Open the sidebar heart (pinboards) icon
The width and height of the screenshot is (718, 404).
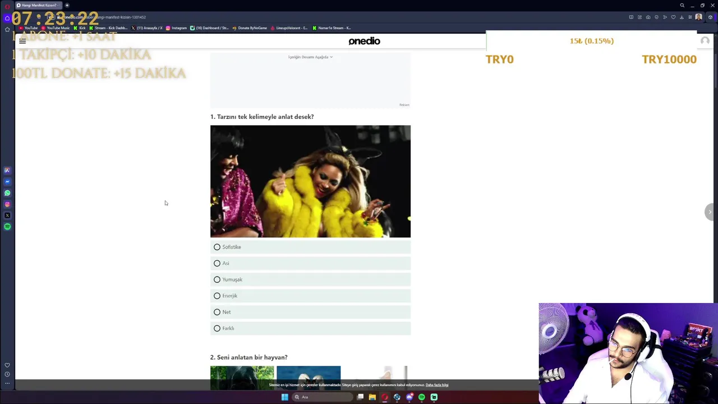[7, 365]
